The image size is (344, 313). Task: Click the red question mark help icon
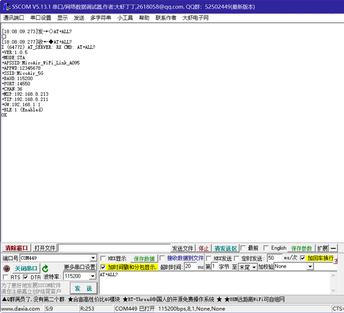click(336, 261)
